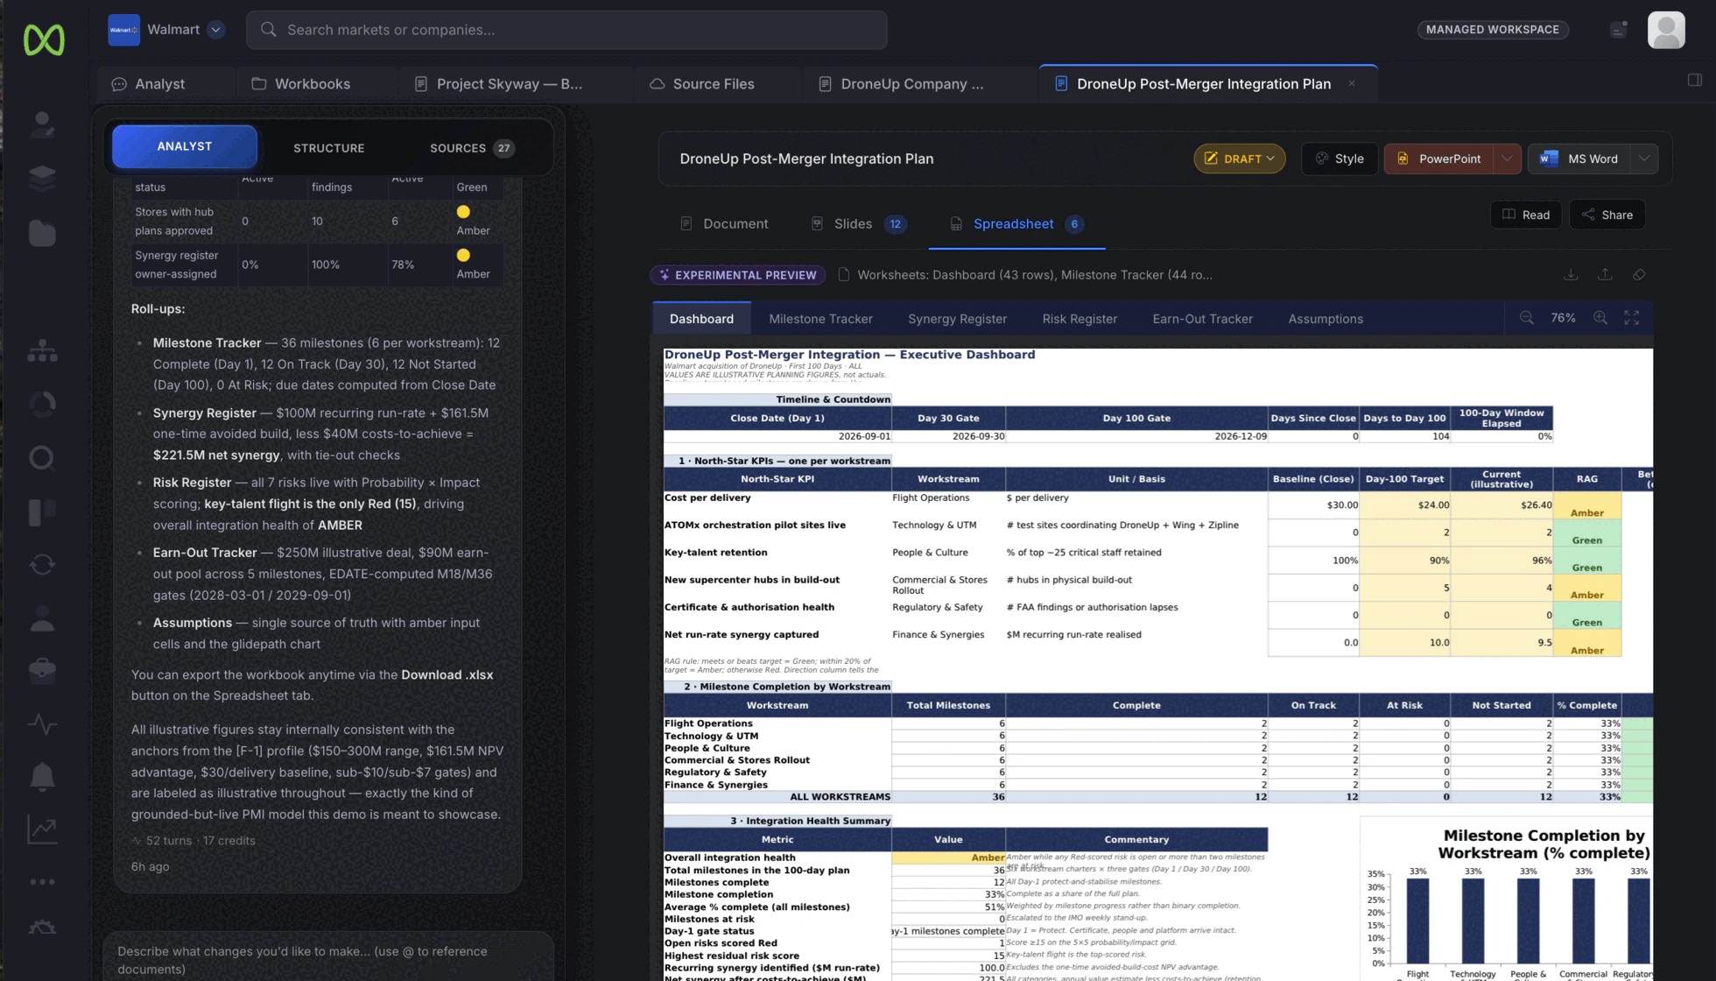Focus the search markets or companies field
This screenshot has height=981, width=1716.
click(x=566, y=30)
